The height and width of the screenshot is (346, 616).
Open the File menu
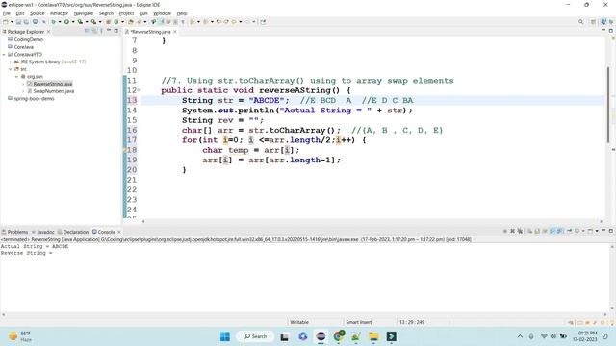(7, 13)
